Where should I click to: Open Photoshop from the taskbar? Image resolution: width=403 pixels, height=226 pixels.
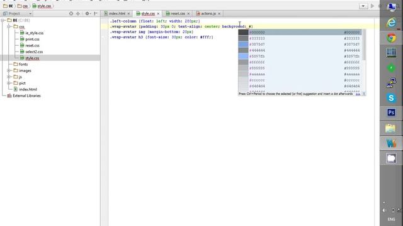click(391, 112)
